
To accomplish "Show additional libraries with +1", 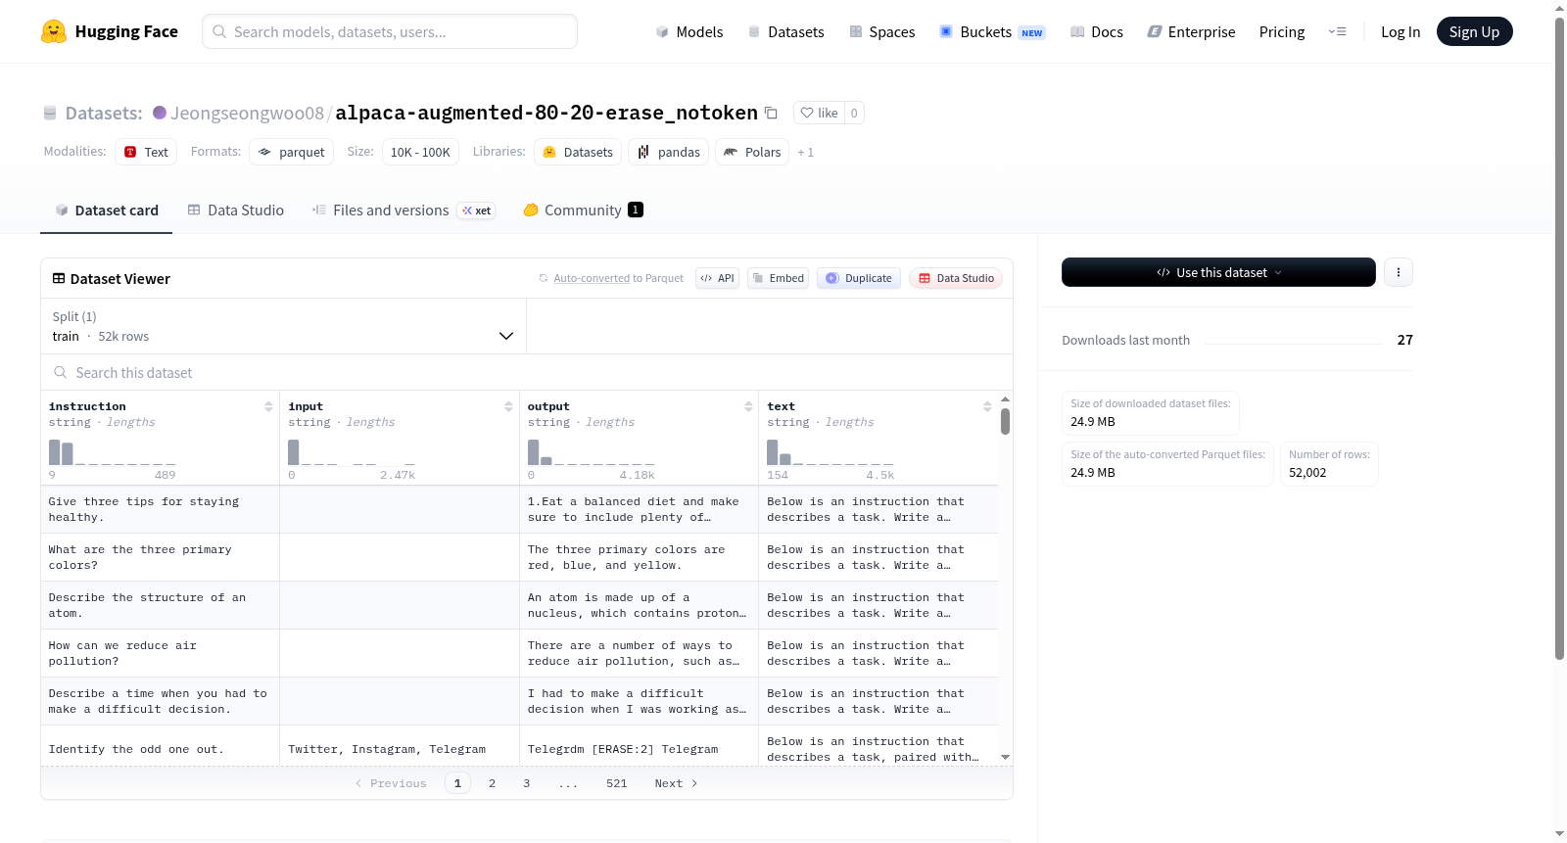I will coord(805,152).
